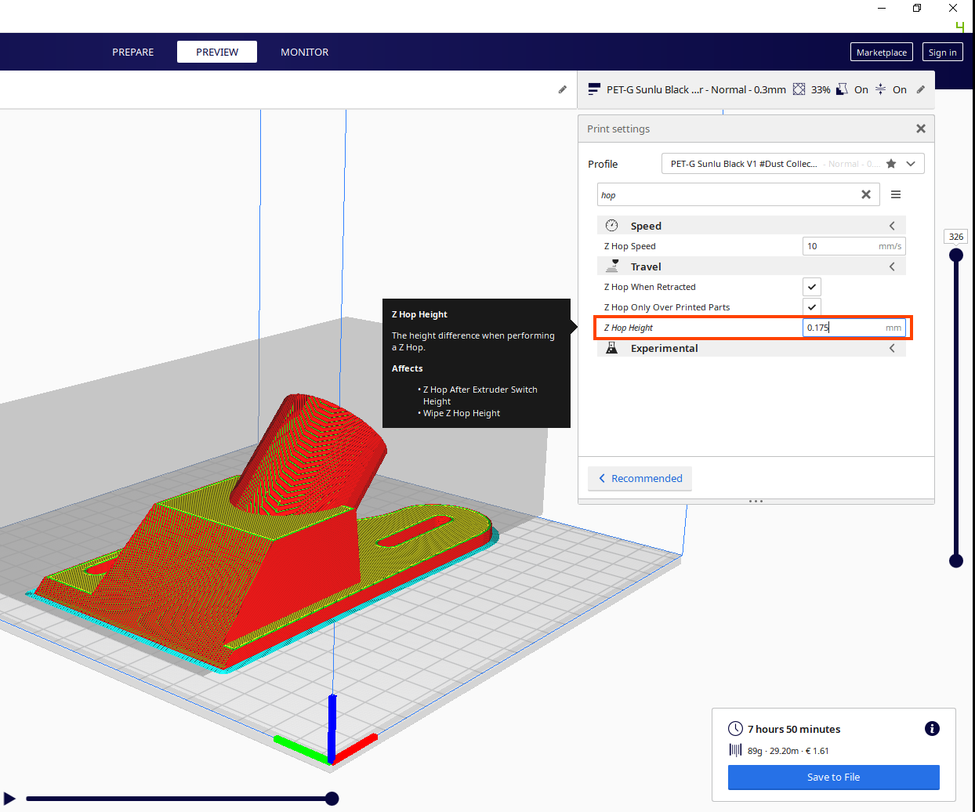Click the material spool icon beside 89g
The height and width of the screenshot is (812, 975).
[735, 750]
